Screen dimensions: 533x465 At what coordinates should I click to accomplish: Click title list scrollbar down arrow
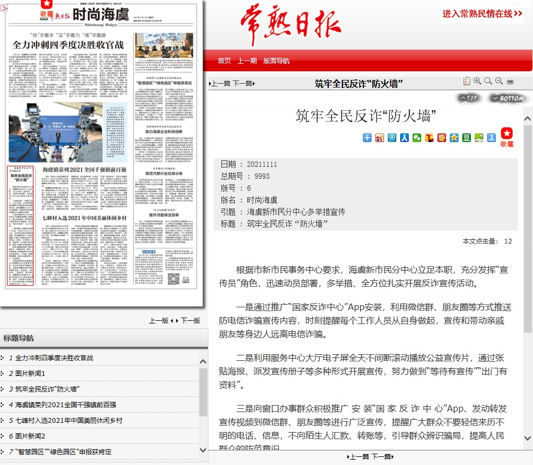[203, 450]
